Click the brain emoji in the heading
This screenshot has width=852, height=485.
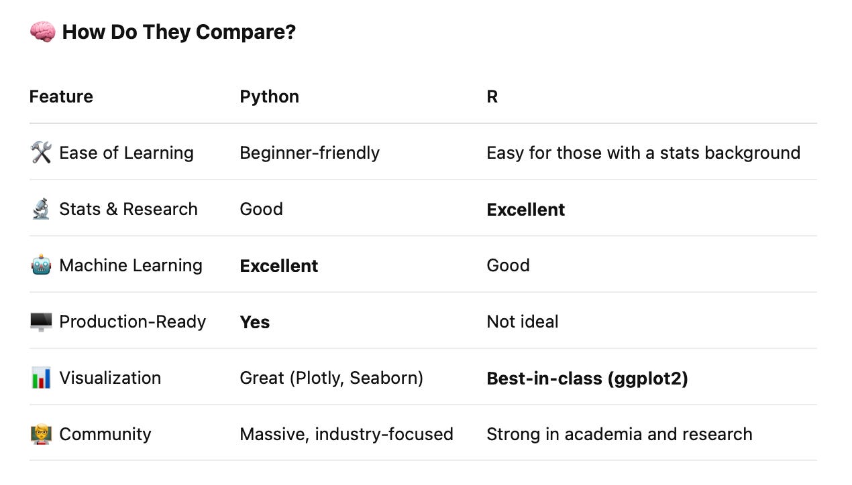tap(42, 32)
